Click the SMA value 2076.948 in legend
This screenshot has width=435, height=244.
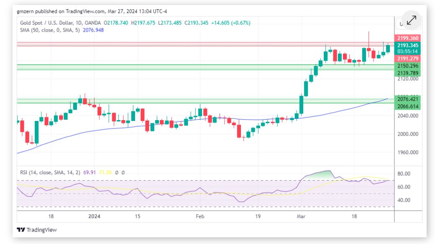tap(94, 30)
